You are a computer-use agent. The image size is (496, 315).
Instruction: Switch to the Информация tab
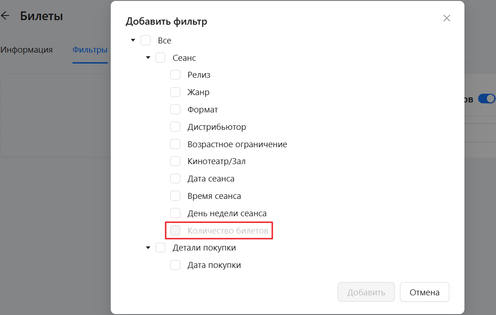(27, 49)
